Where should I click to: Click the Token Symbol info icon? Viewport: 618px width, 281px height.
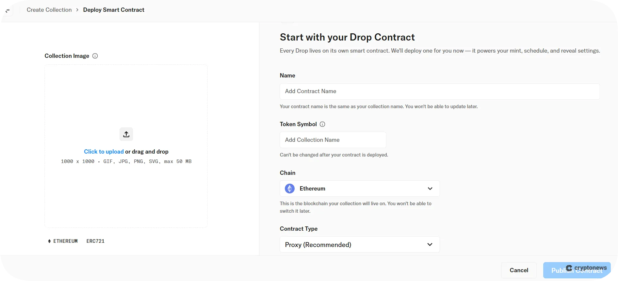322,124
